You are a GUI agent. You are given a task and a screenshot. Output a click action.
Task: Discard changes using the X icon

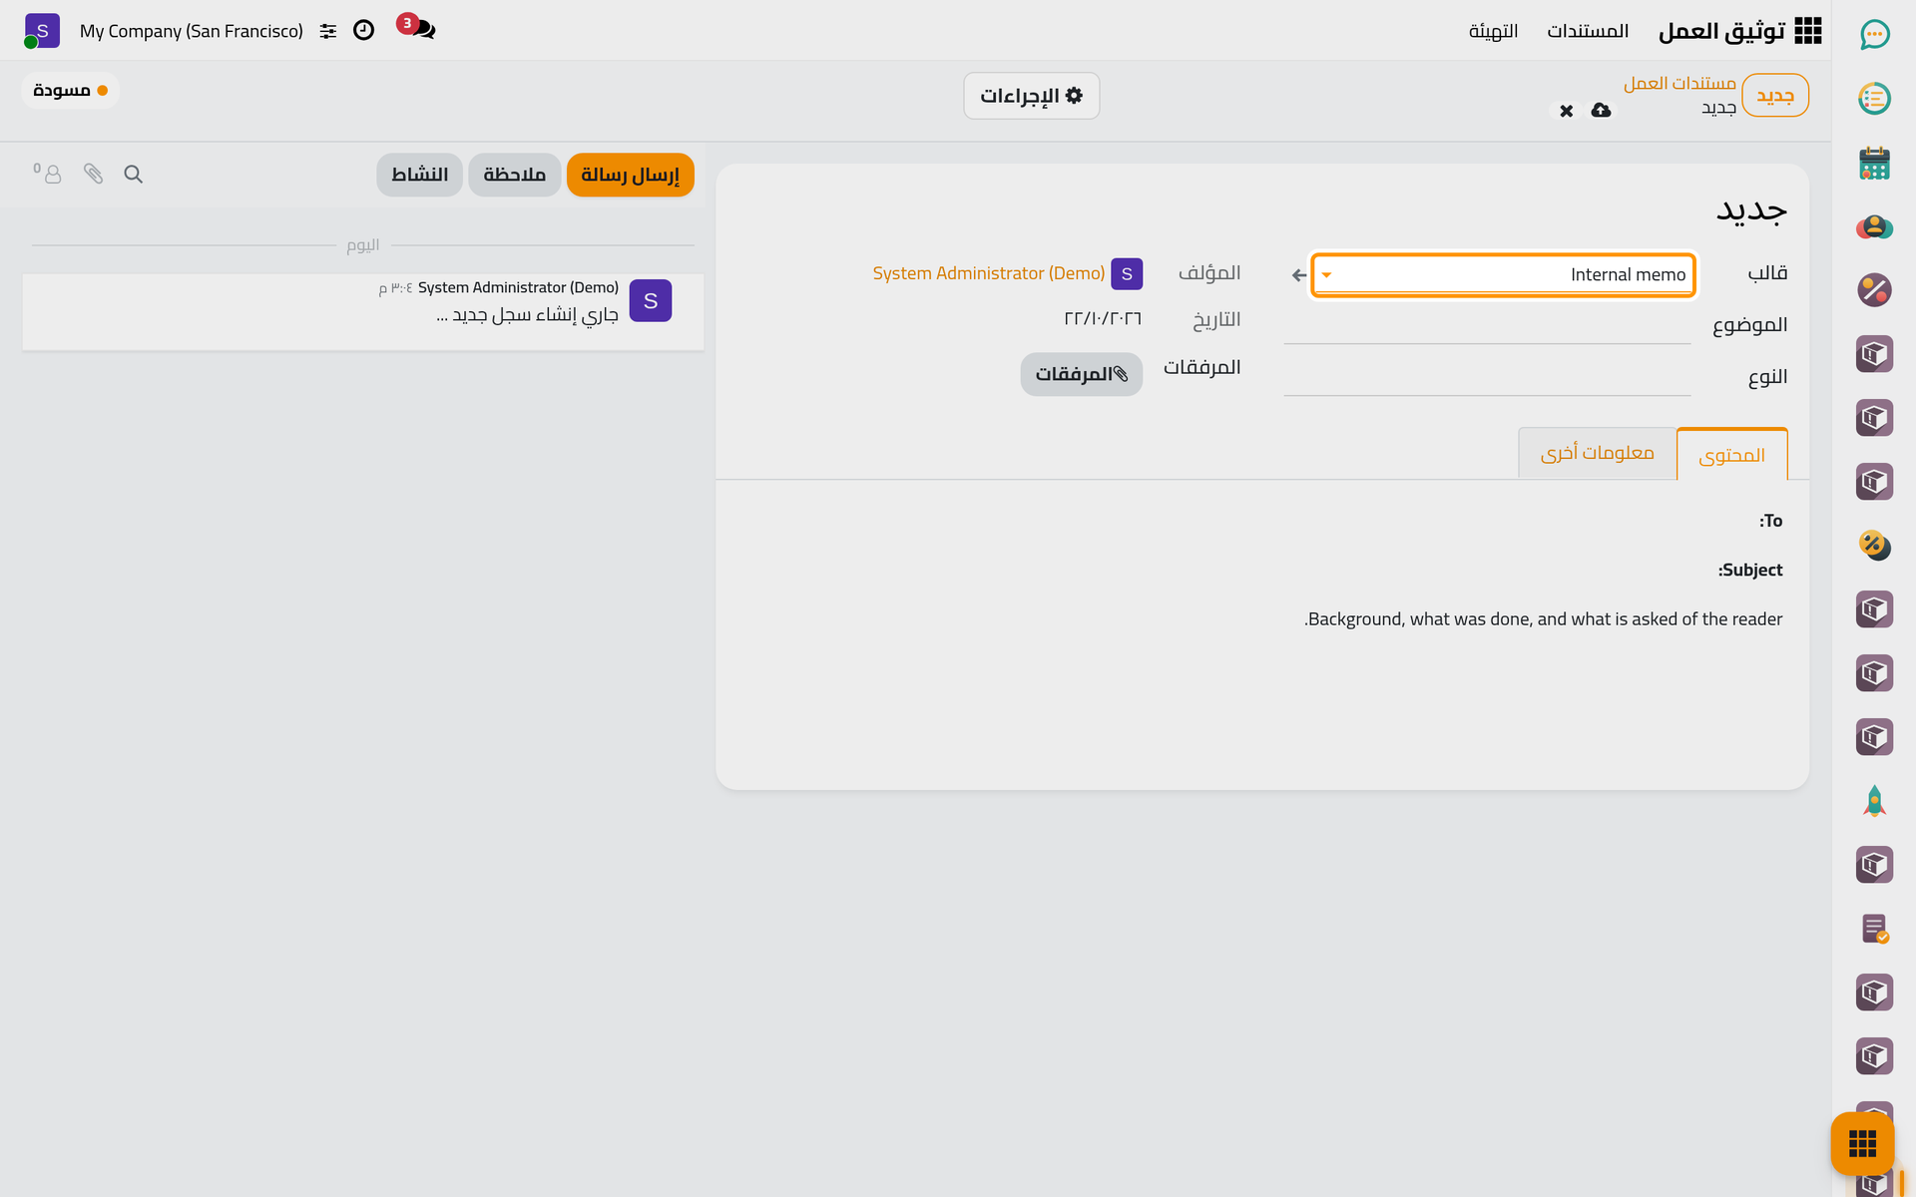tap(1567, 111)
